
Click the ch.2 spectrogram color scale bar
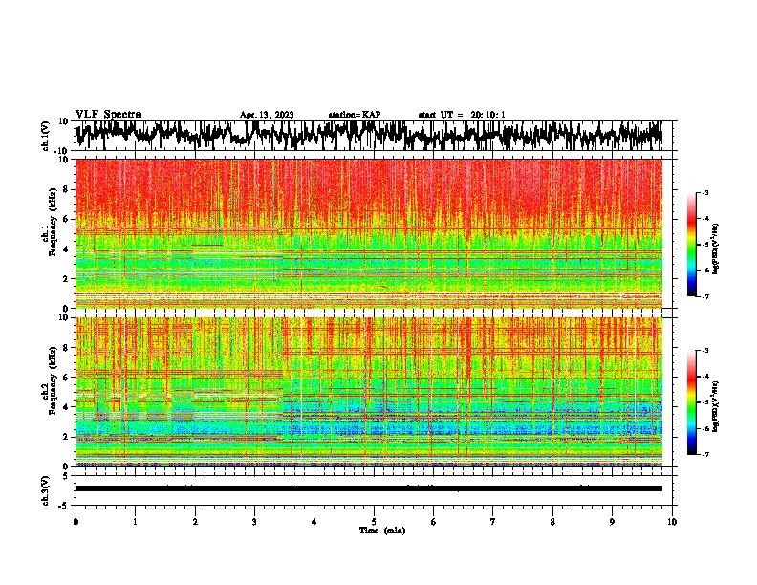691,402
